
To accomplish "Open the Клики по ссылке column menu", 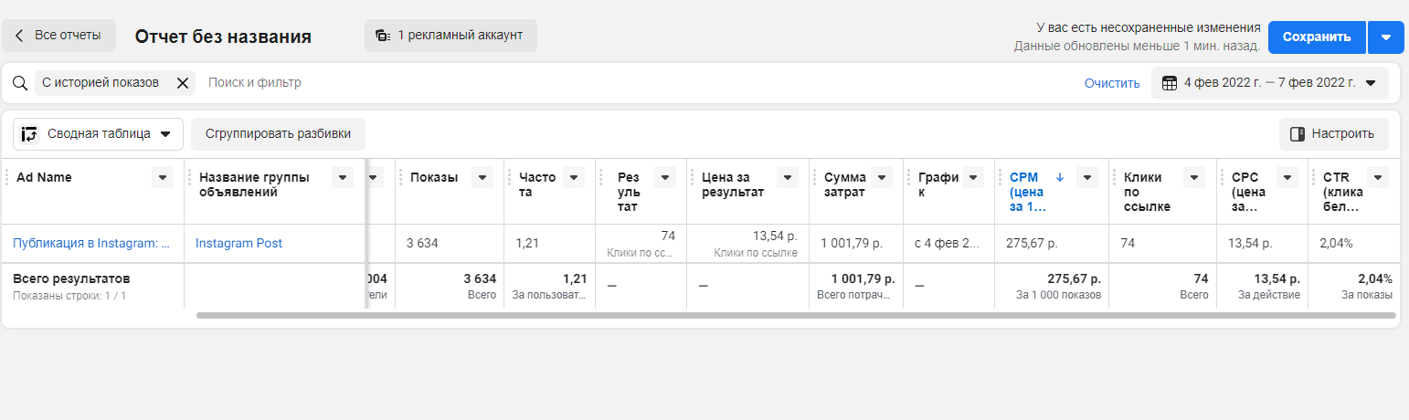I will point(1193,177).
